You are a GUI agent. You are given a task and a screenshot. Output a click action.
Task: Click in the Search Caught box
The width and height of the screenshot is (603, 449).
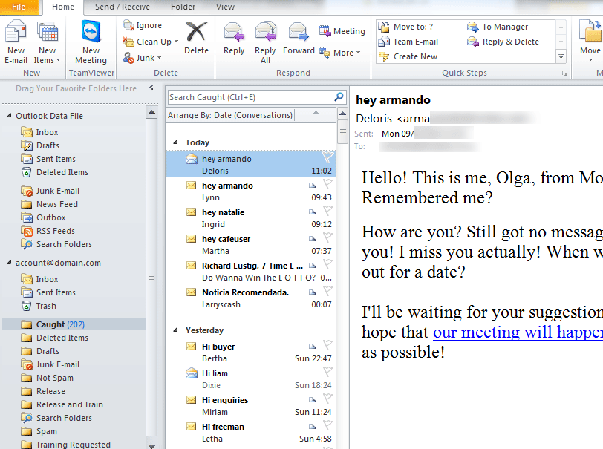point(250,97)
